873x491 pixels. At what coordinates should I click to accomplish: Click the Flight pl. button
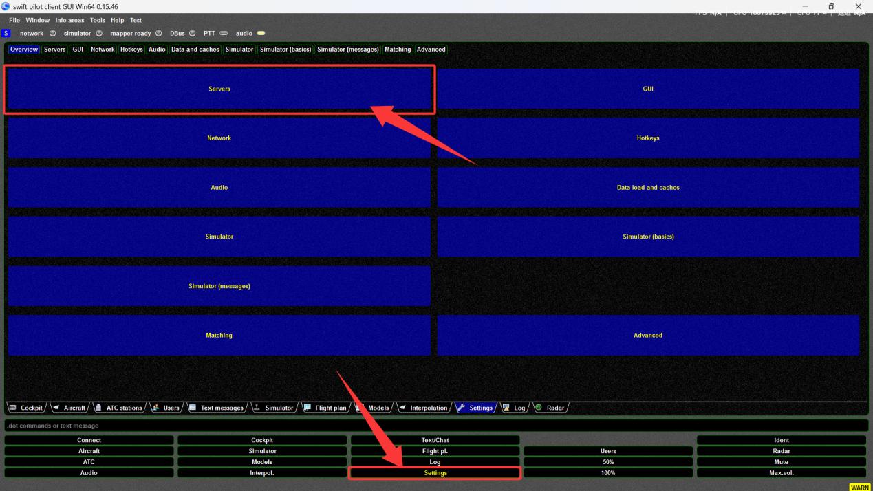click(x=435, y=451)
